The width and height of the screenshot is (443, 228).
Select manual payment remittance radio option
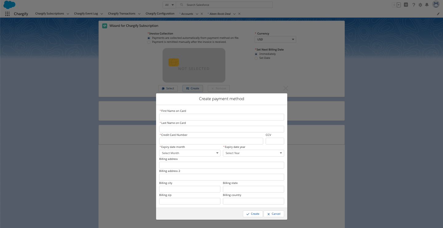149,42
